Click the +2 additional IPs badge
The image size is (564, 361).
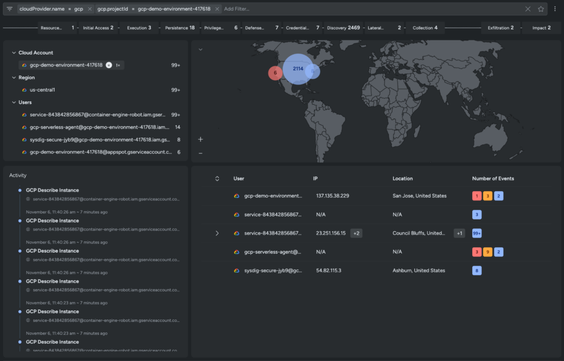point(356,233)
